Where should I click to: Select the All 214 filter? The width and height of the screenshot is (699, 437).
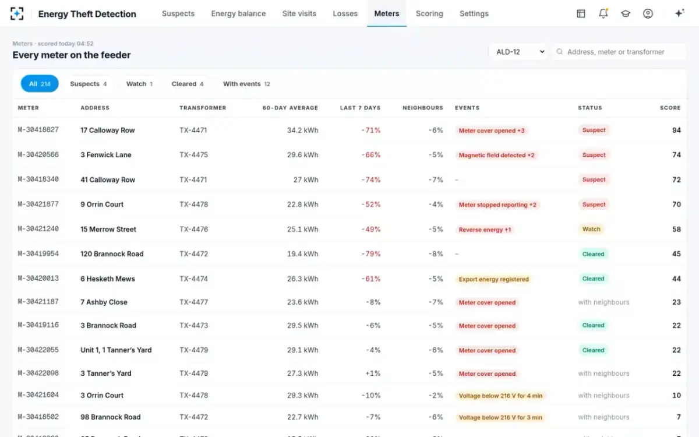coord(40,84)
